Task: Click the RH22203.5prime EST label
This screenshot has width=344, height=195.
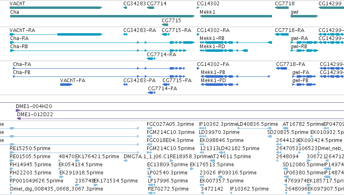Action: click(x=30, y=173)
